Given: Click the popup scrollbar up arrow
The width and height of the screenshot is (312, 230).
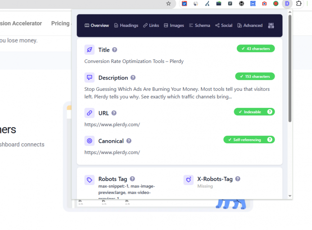Looking at the screenshot, I should [290, 12].
